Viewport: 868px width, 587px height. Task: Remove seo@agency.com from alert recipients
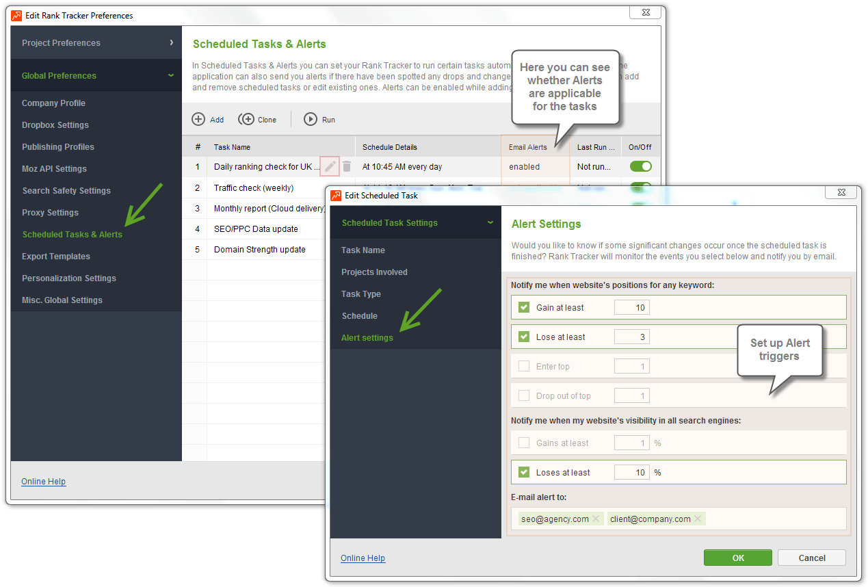pos(596,519)
